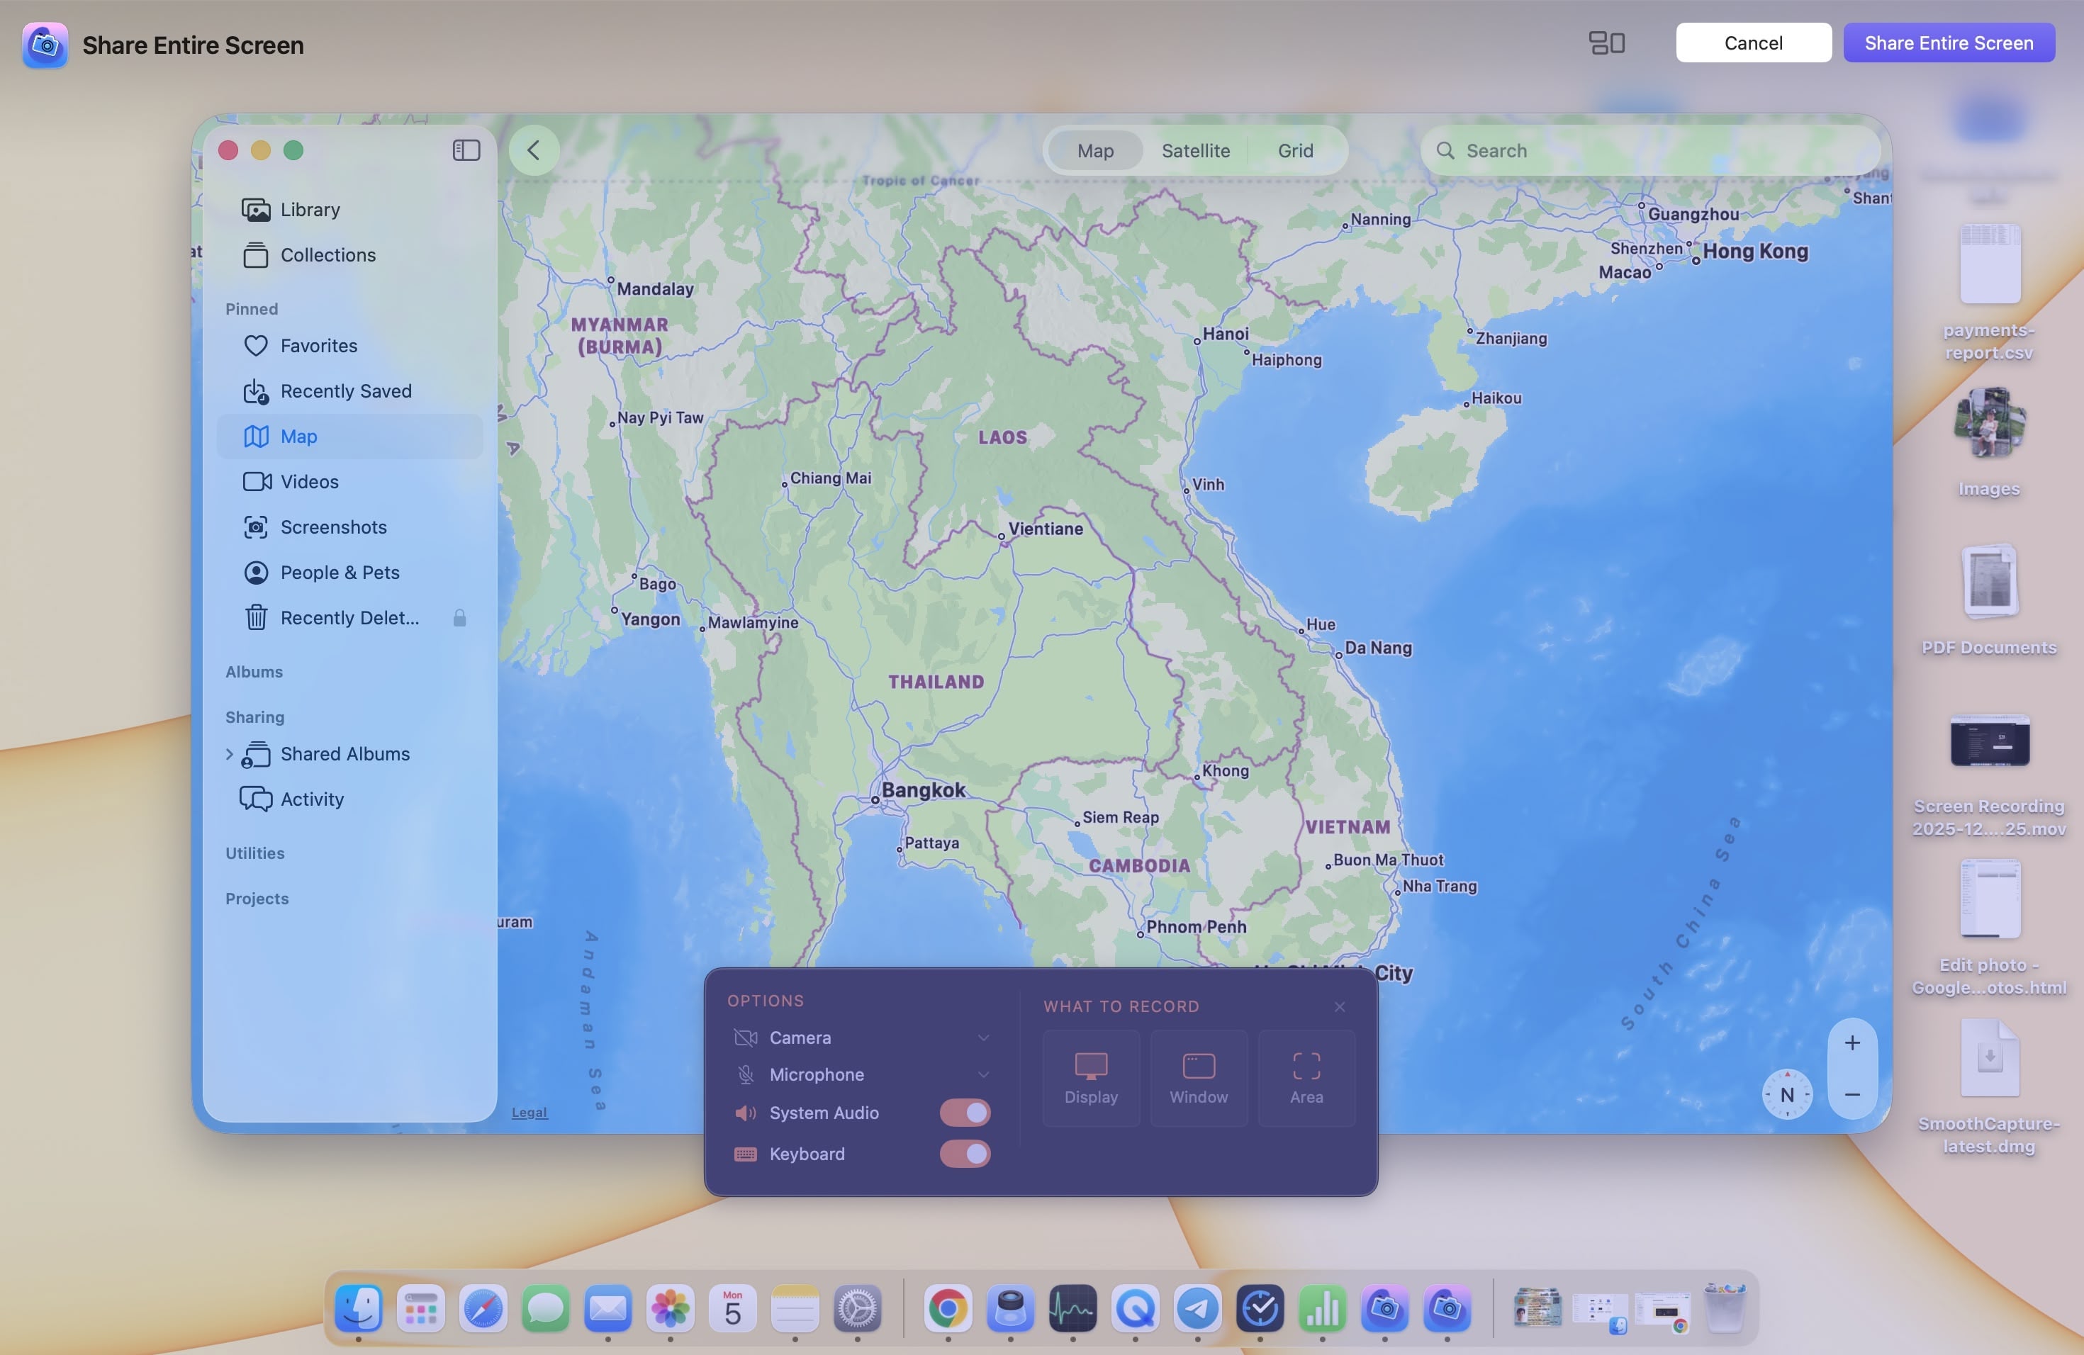Zoom out of the map with minus
This screenshot has width=2084, height=1355.
point(1852,1095)
